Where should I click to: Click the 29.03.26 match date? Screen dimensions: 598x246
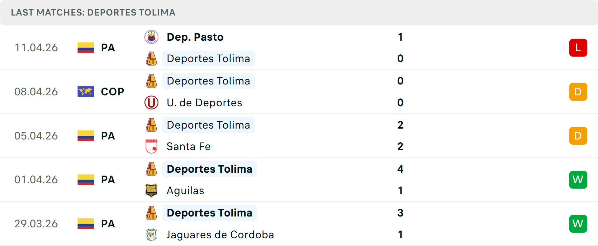click(36, 224)
